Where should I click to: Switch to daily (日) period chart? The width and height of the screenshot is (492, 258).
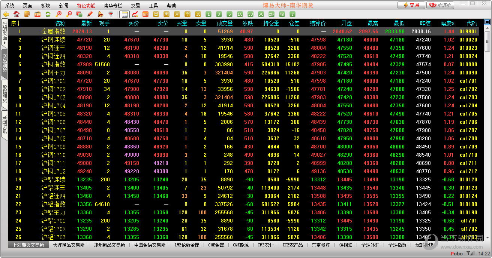point(156,14)
